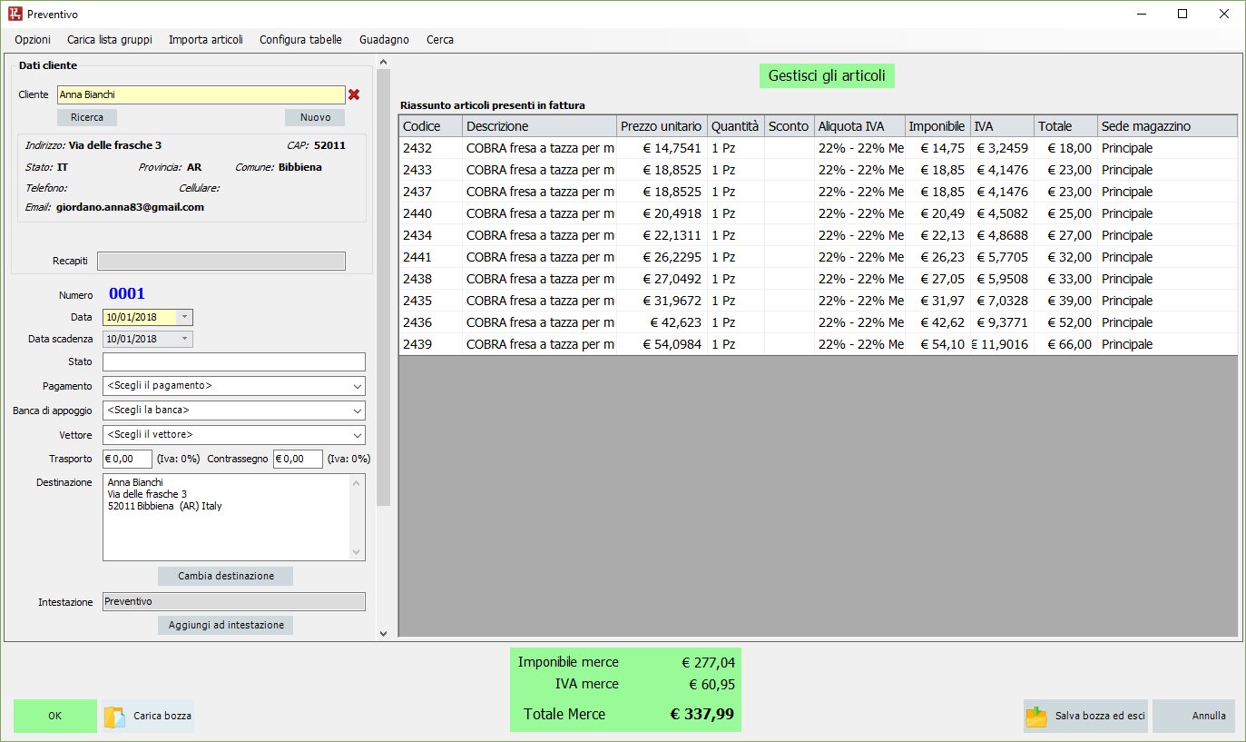Select row with code 2435

tap(818, 301)
